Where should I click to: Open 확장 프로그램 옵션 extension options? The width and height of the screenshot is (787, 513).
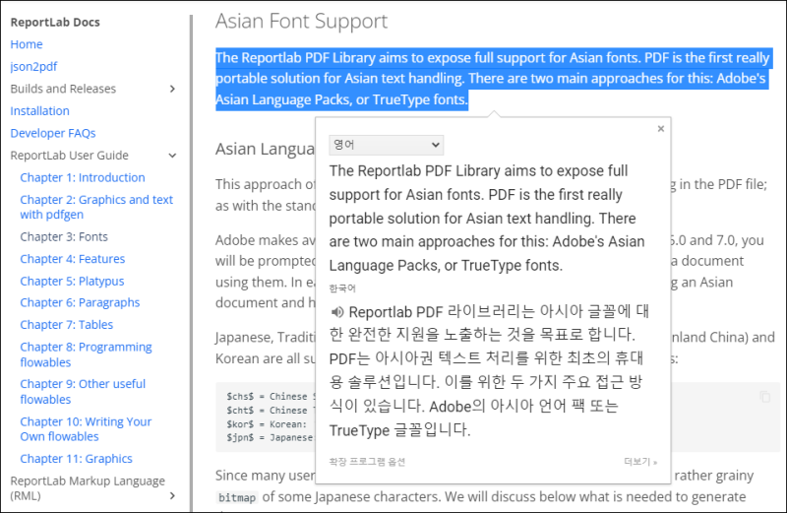coord(367,462)
